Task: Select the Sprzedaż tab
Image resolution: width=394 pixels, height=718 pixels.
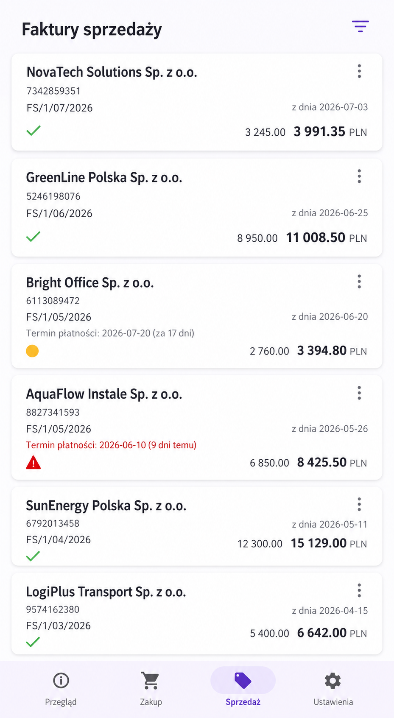Action: coord(243,689)
